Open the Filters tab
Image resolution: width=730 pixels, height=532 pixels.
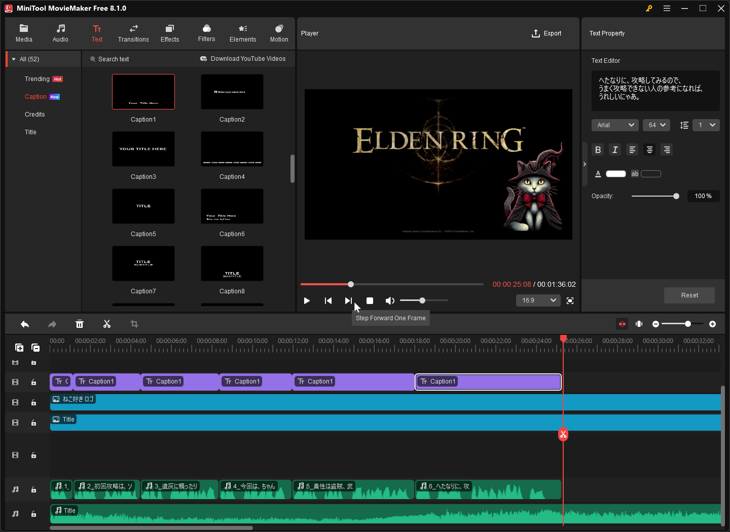[x=206, y=33]
